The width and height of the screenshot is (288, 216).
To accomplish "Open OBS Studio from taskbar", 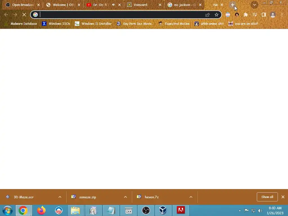I will coord(146,210).
